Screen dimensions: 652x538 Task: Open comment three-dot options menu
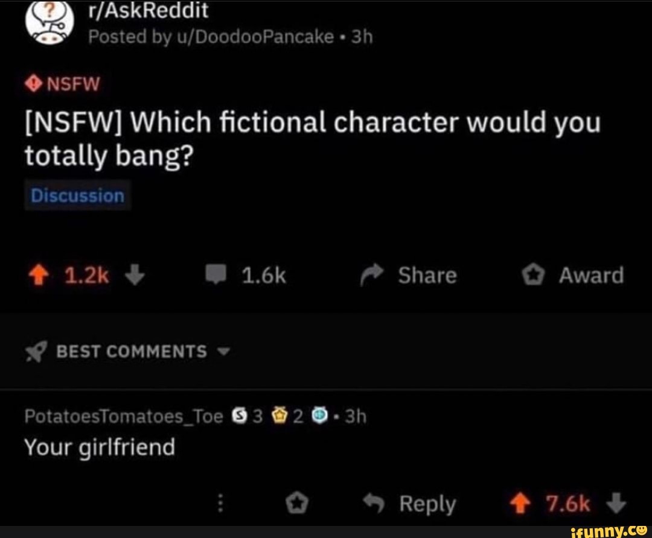[221, 503]
